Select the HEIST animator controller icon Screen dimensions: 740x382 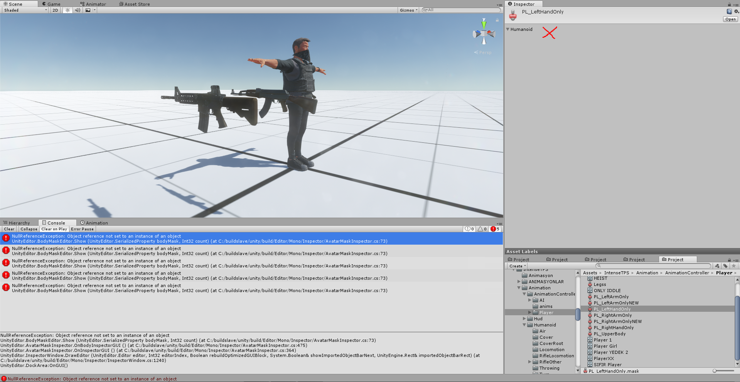[x=590, y=278]
